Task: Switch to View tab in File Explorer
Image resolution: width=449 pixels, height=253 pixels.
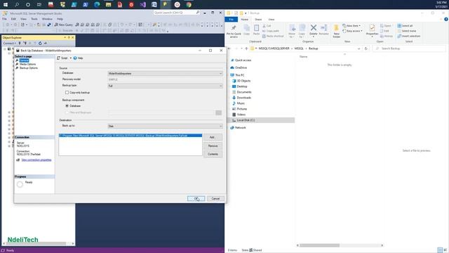Action: tap(272, 19)
